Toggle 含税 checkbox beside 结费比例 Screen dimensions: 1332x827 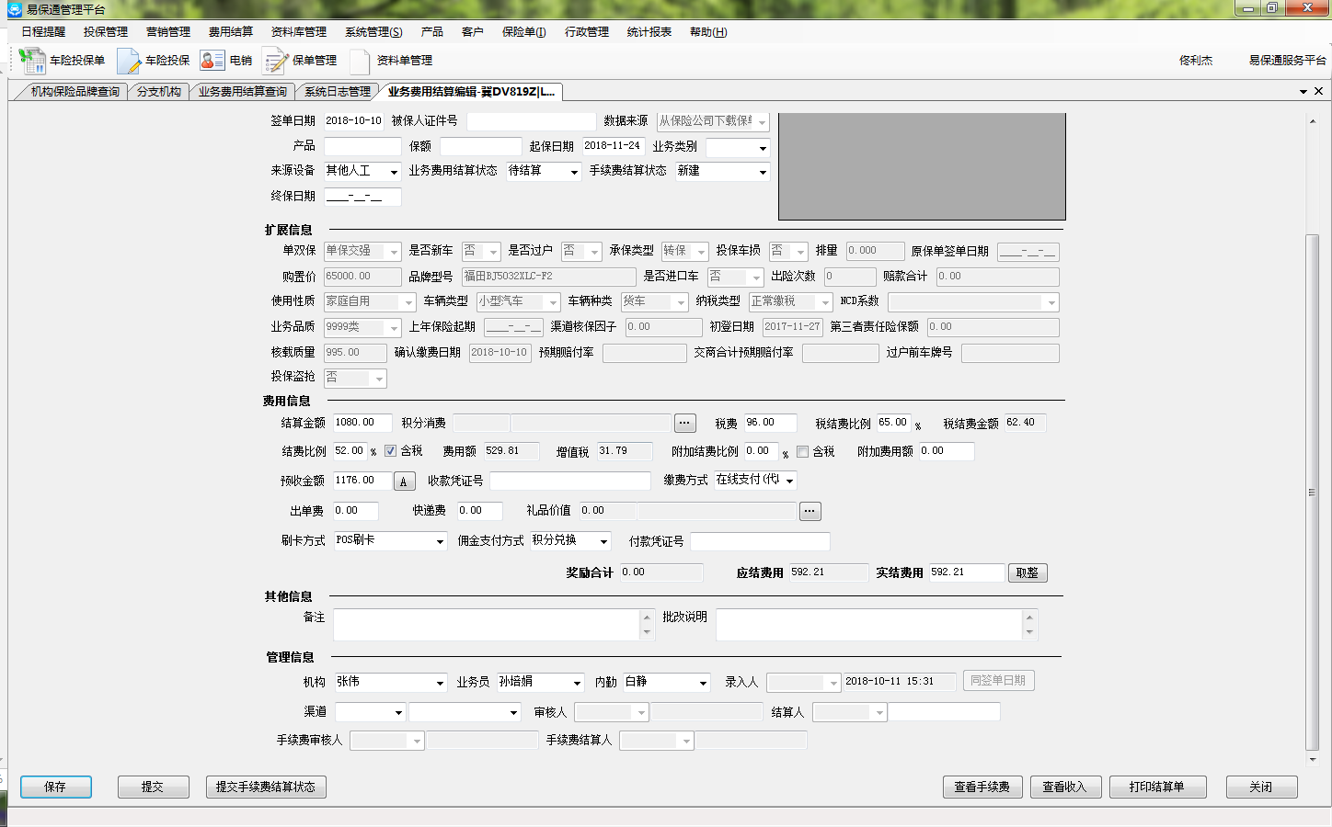click(x=390, y=451)
